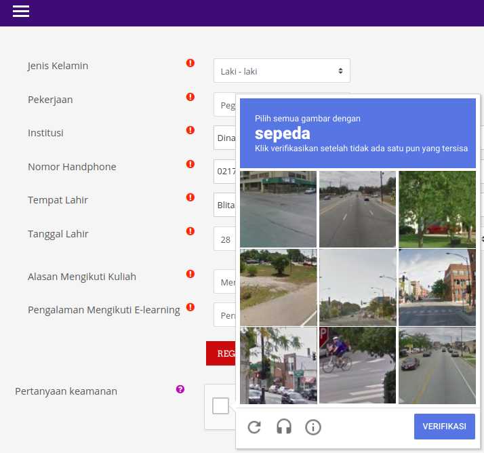Click the VERIFIKASI button
Image resolution: width=484 pixels, height=453 pixels.
click(x=445, y=427)
